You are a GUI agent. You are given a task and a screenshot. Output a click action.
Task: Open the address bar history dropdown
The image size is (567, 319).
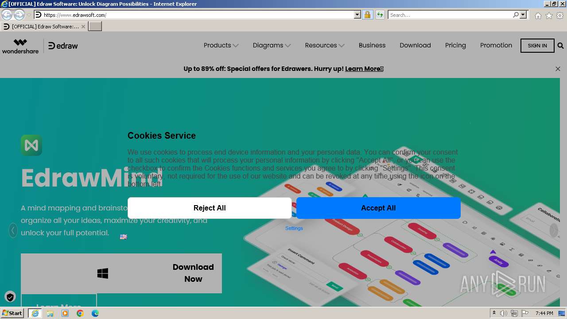[x=357, y=15]
